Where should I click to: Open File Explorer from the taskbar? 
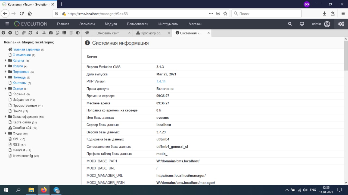31,190
